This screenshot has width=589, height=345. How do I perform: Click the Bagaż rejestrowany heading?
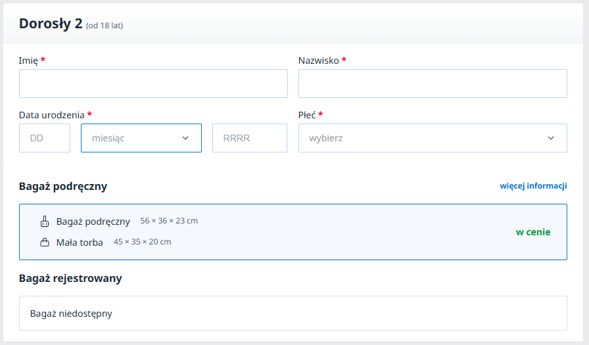tap(70, 278)
